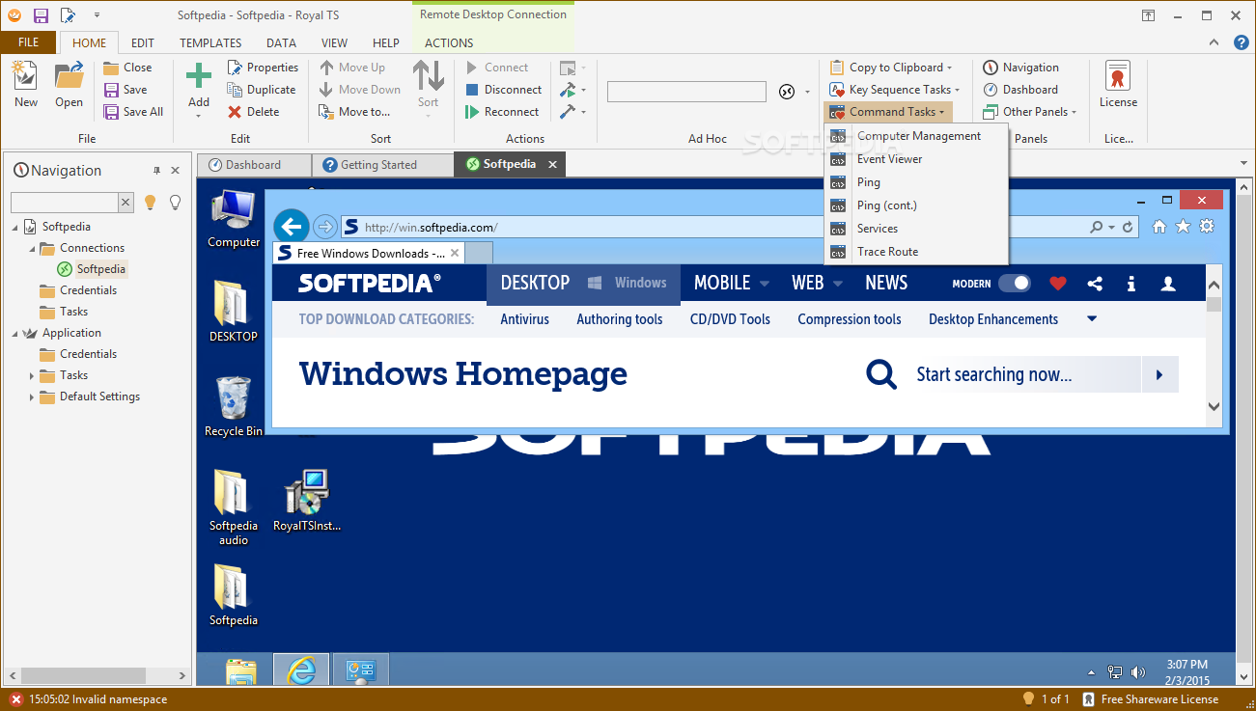Switch to the EDIT ribbon tab
This screenshot has height=711, width=1256.
(x=143, y=42)
